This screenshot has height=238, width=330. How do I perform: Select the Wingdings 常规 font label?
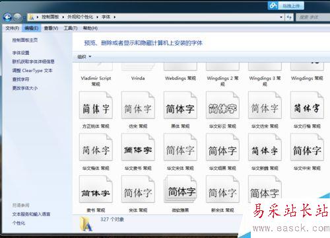[x=307, y=78]
